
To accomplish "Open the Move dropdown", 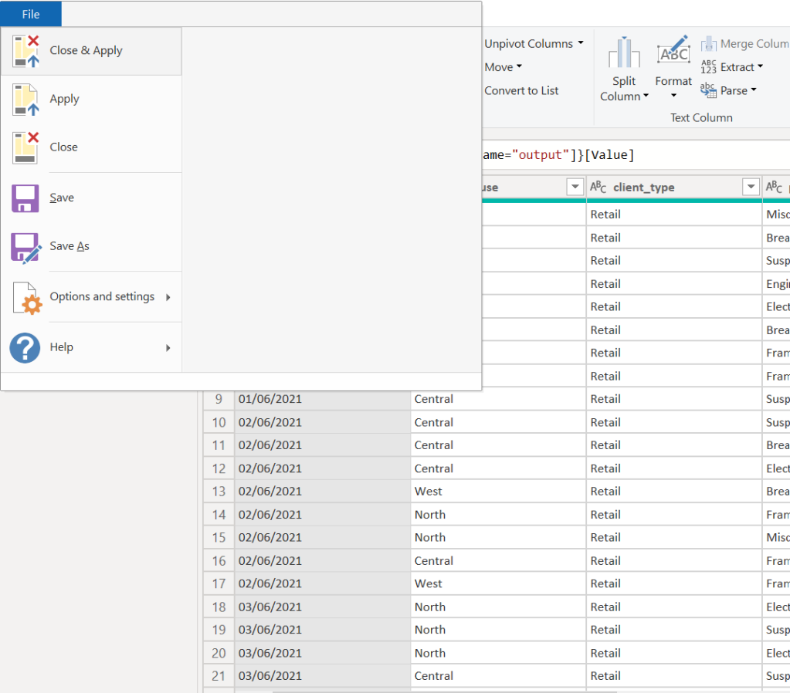I will 503,67.
